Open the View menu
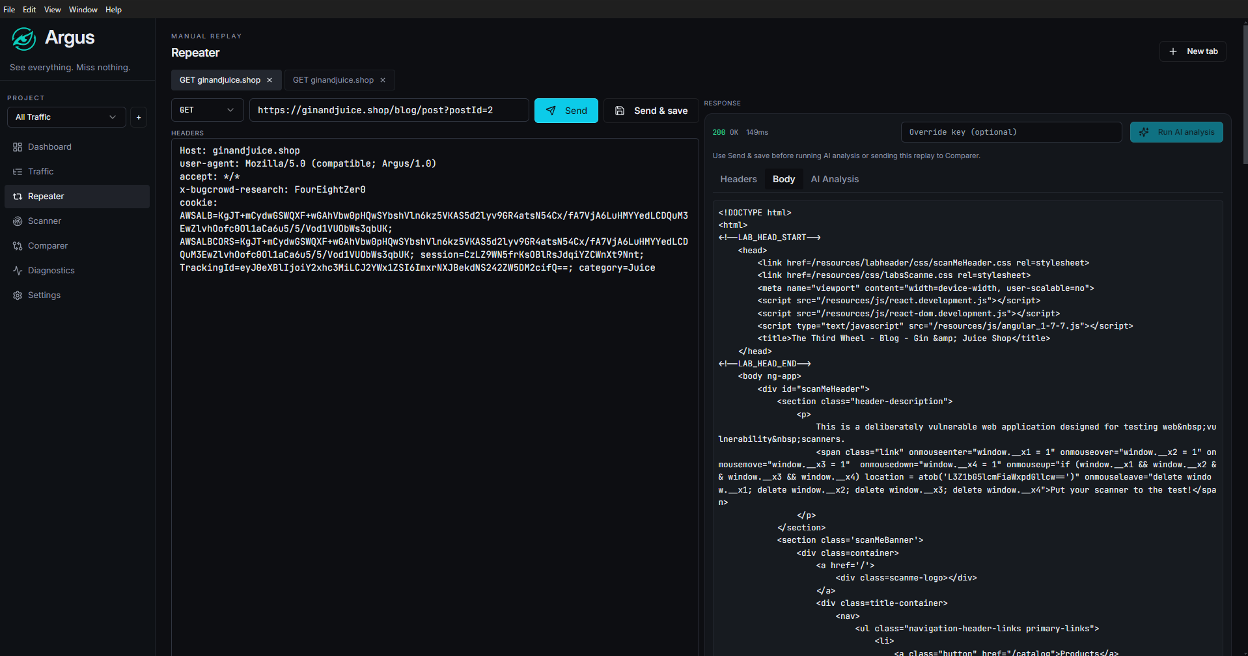This screenshot has width=1248, height=656. (x=52, y=10)
